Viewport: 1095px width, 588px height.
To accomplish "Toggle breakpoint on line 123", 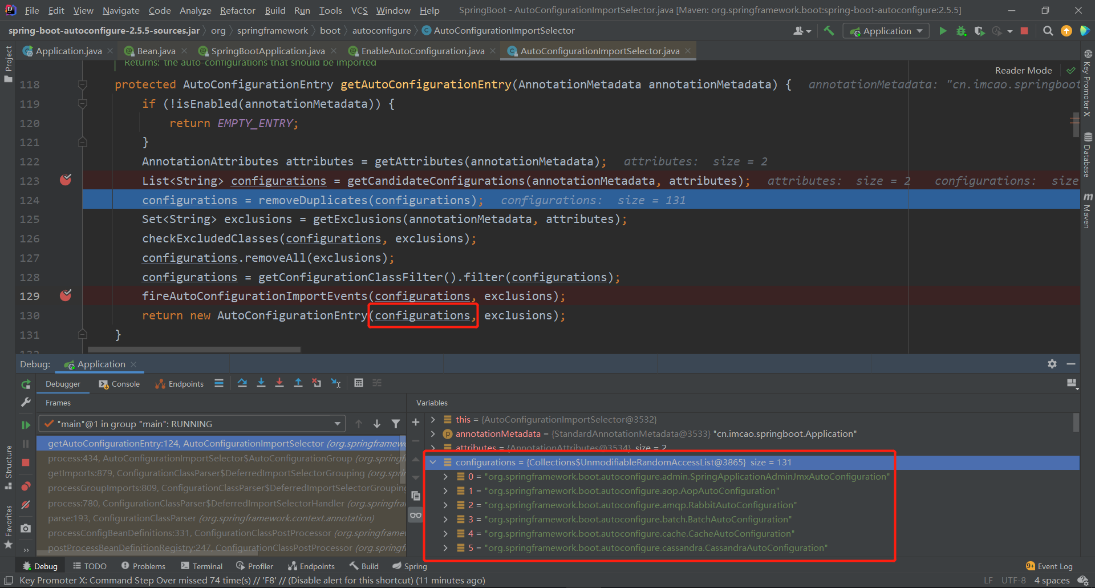I will (x=66, y=181).
